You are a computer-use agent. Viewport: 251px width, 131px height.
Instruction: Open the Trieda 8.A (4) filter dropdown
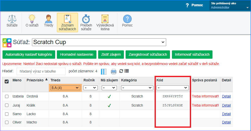tap(65, 88)
